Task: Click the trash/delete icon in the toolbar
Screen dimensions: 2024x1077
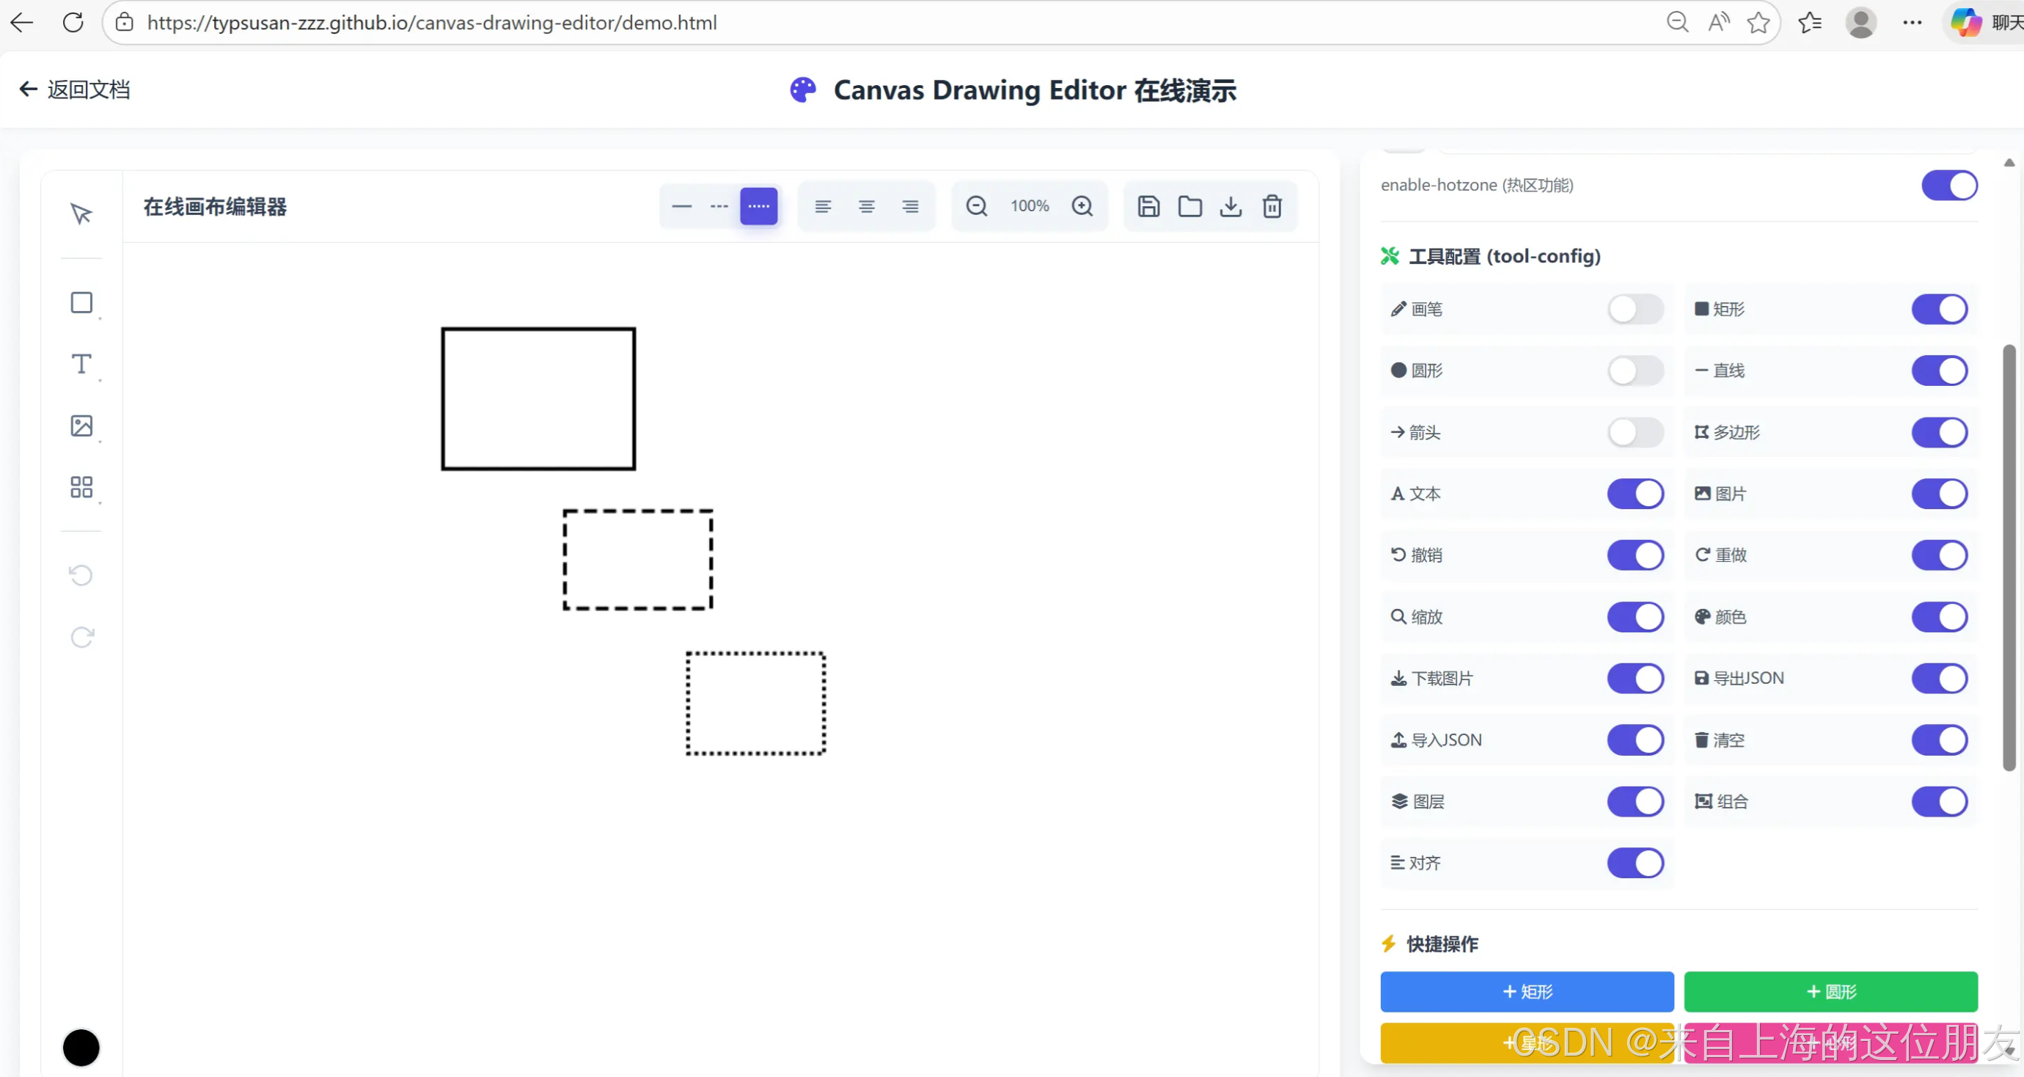Action: tap(1272, 206)
